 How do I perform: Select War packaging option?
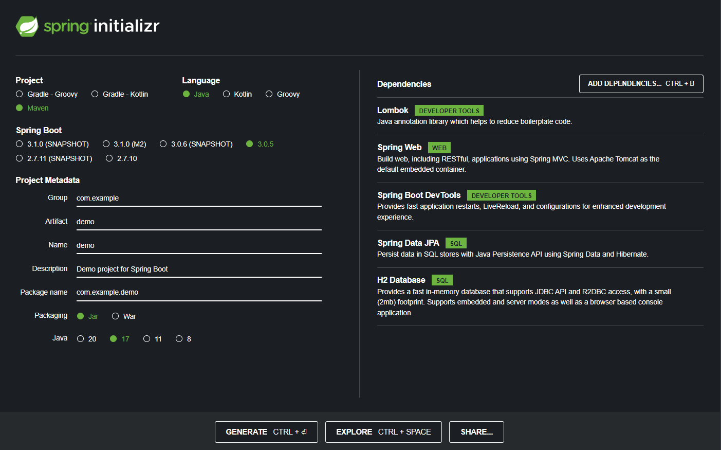coord(124,316)
